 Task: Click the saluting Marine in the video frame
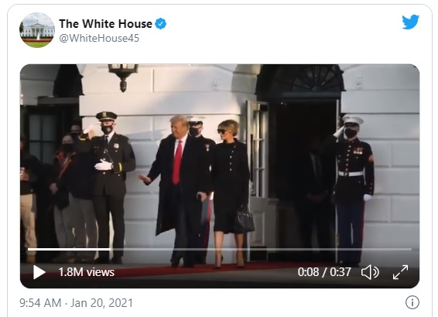(x=353, y=189)
